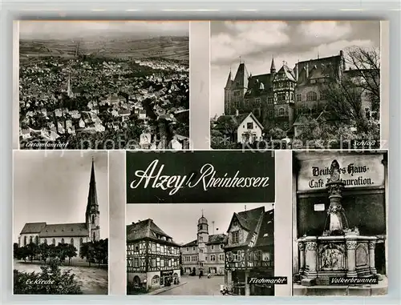Click the 'Schloß' caption label
The height and width of the screenshot is (305, 401).
[x=363, y=144]
